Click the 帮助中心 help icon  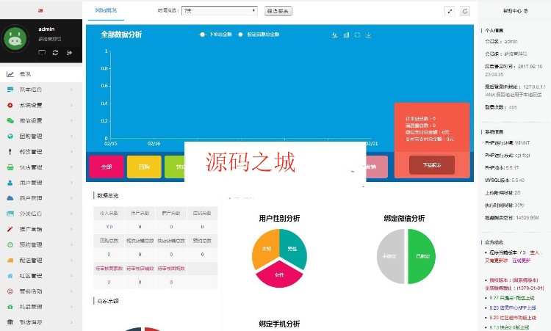coord(526,11)
